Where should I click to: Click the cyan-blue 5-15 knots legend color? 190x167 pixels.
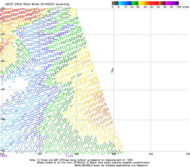pyautogui.click(x=125, y=3)
